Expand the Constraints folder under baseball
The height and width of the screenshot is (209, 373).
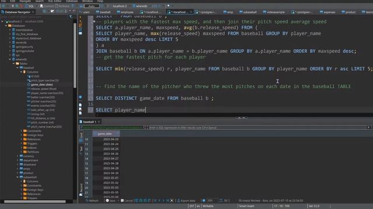click(22, 131)
